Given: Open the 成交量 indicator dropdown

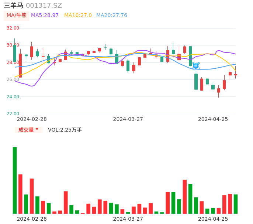Looking at the screenshot, I should point(28,130).
